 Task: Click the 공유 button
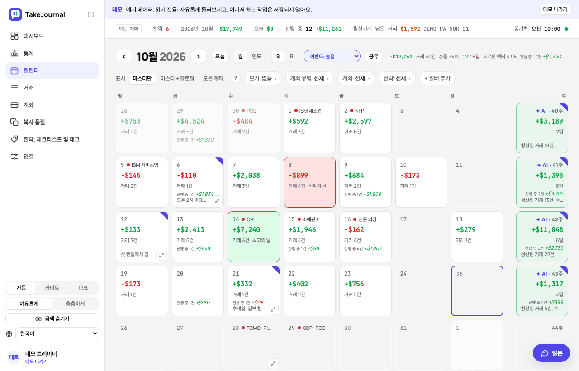point(374,57)
